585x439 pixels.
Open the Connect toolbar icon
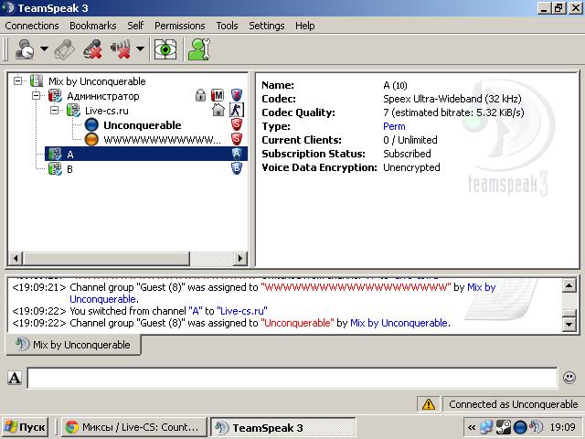pos(25,48)
